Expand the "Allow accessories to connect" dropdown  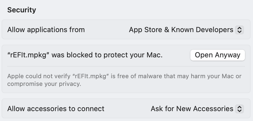[197, 109]
